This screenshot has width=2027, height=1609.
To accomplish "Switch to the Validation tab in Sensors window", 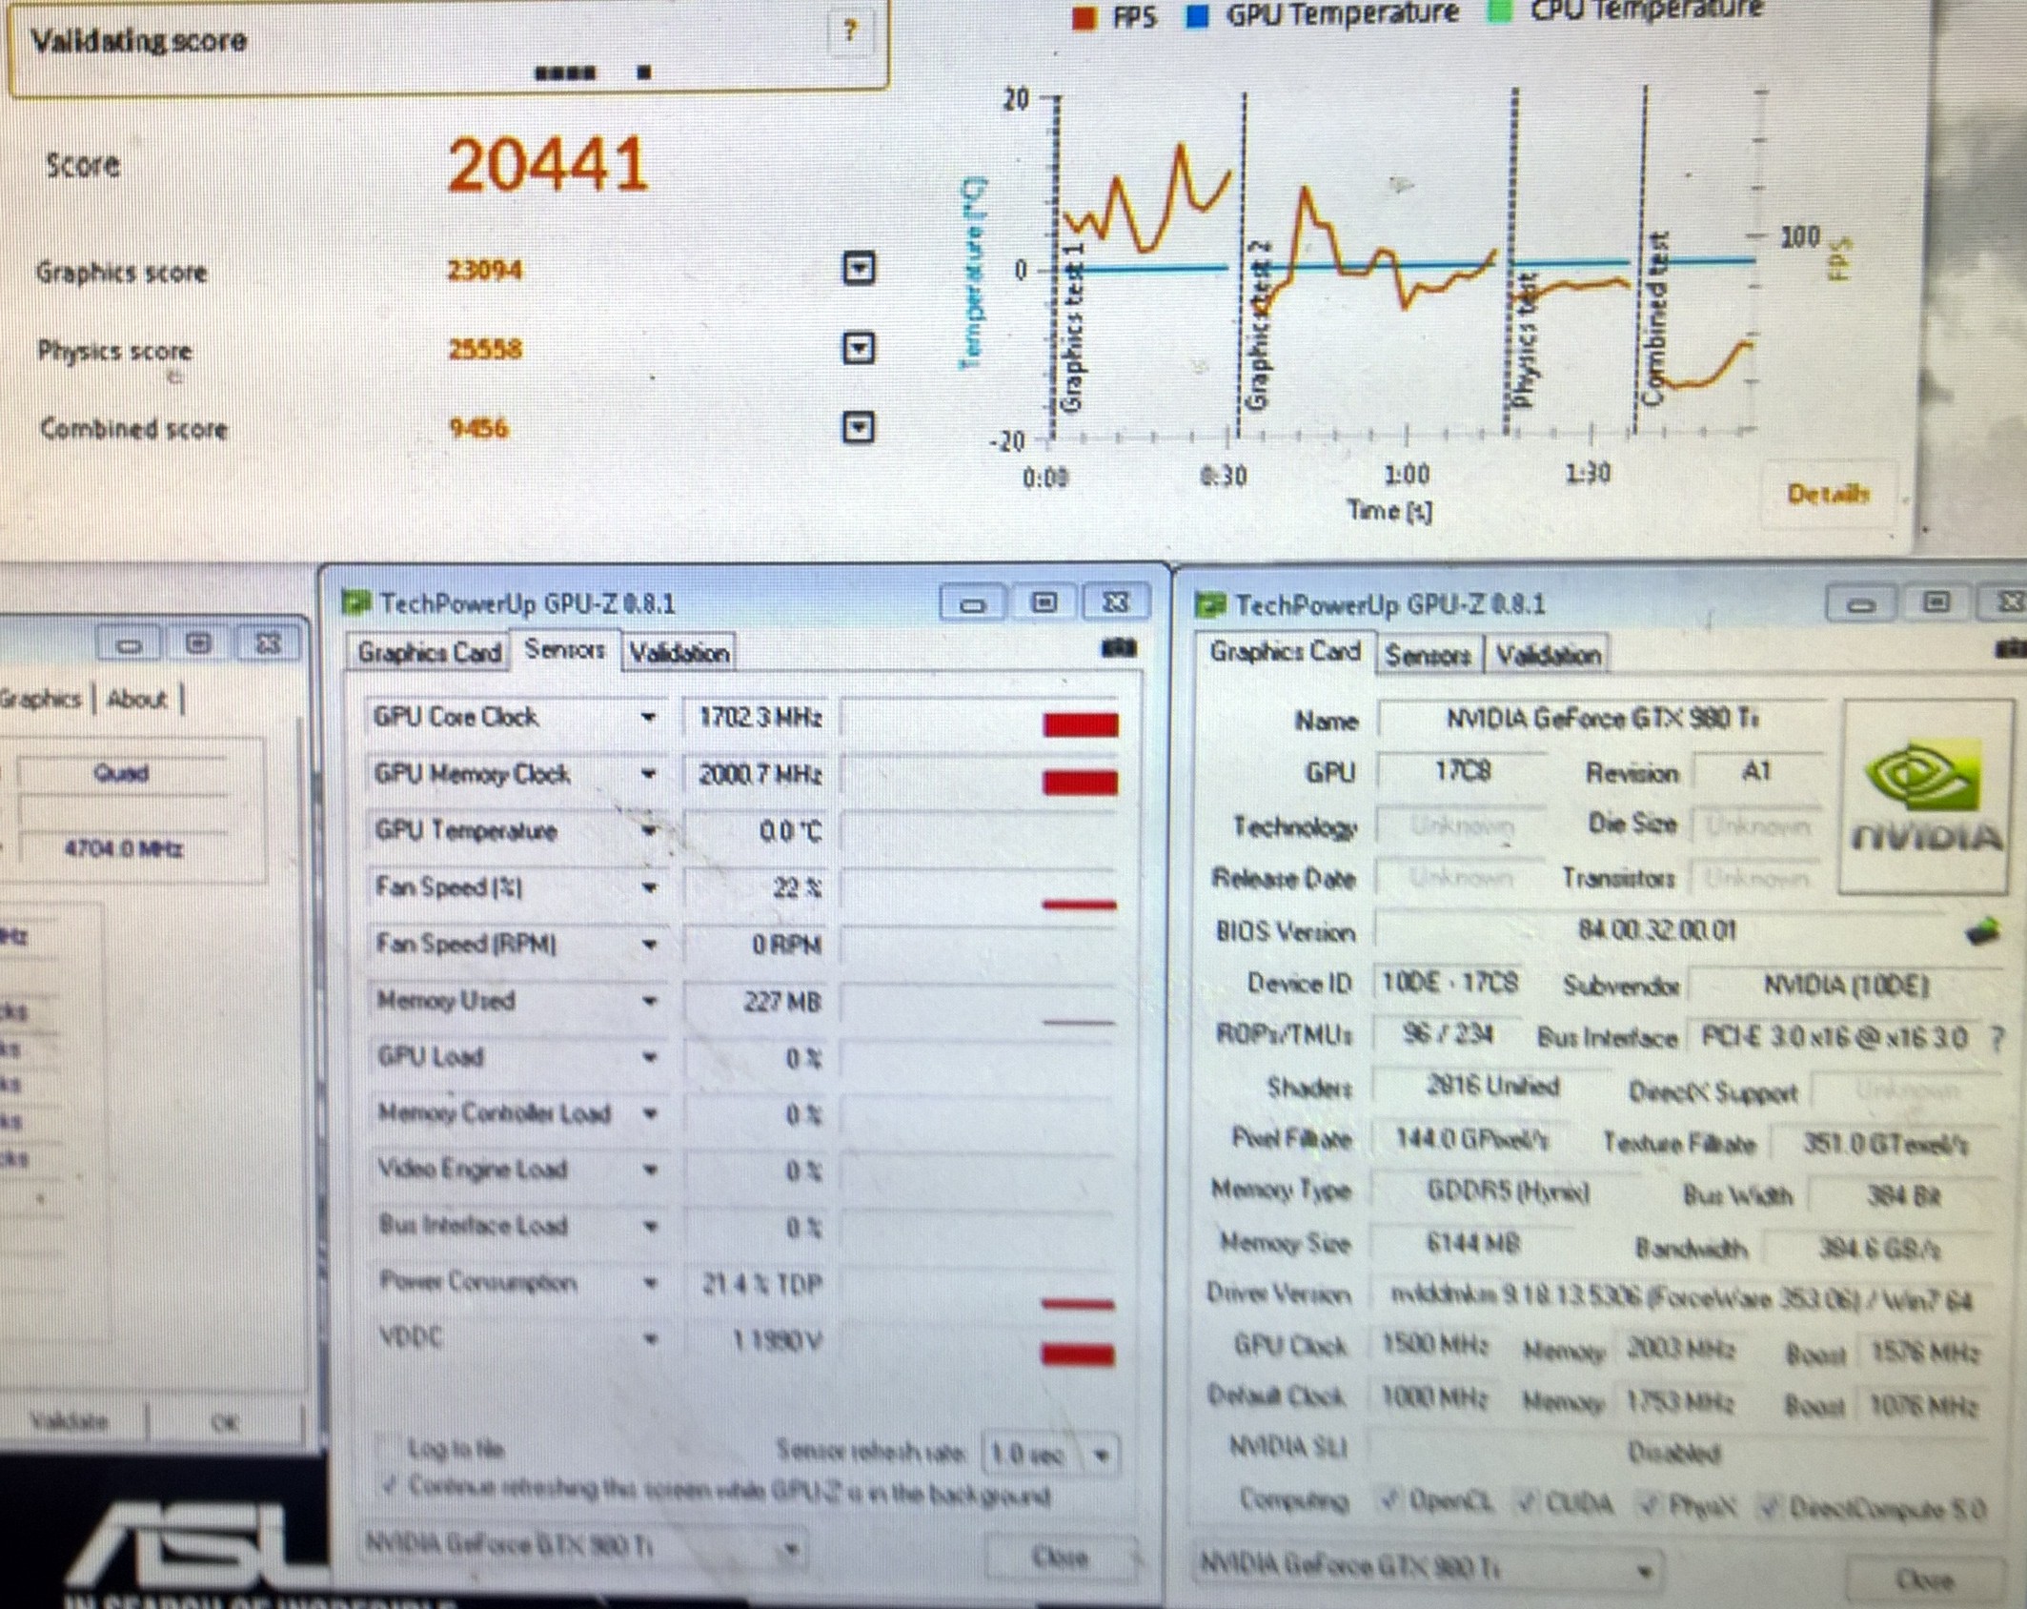I will [679, 653].
